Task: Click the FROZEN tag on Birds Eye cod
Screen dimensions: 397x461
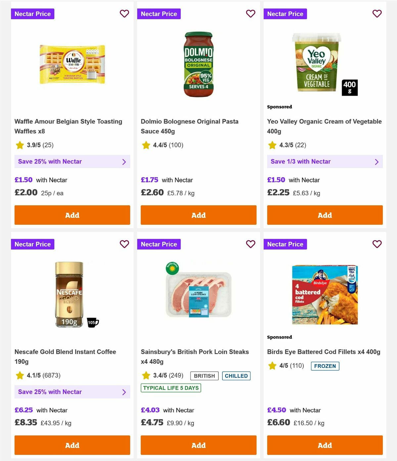Action: (325, 366)
